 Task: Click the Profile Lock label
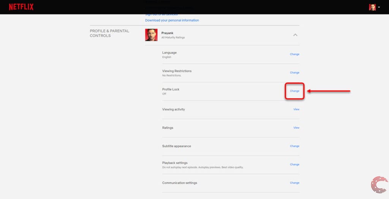[x=171, y=89]
